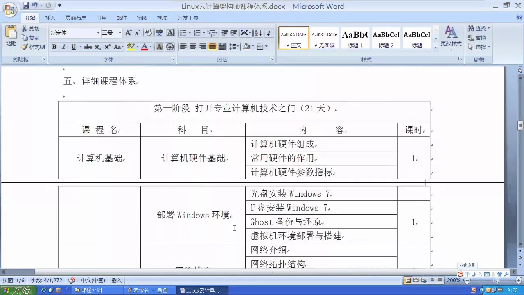Sort the selected text A-Z
524x295 pixels.
(x=258, y=33)
